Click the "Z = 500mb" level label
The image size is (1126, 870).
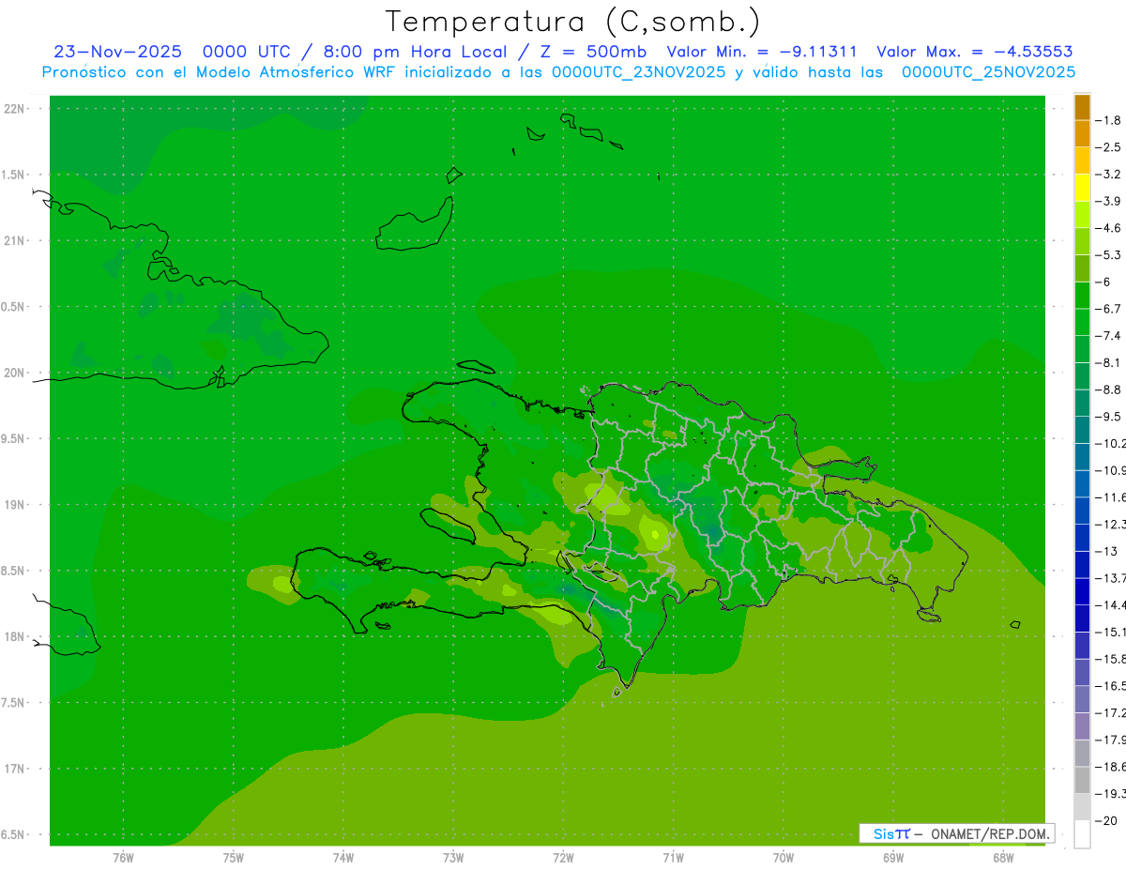[x=591, y=52]
